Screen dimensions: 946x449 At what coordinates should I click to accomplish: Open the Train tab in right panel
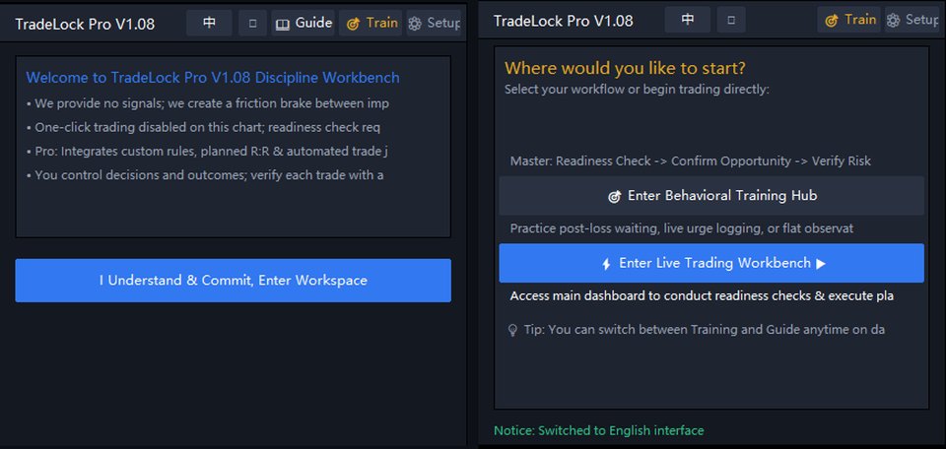(x=848, y=20)
